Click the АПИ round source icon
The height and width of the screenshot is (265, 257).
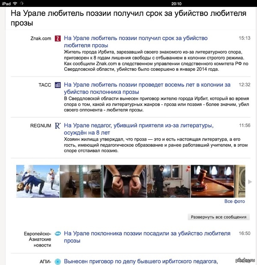click(x=58, y=261)
